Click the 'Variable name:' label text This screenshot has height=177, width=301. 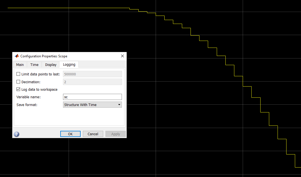pyautogui.click(x=28, y=97)
